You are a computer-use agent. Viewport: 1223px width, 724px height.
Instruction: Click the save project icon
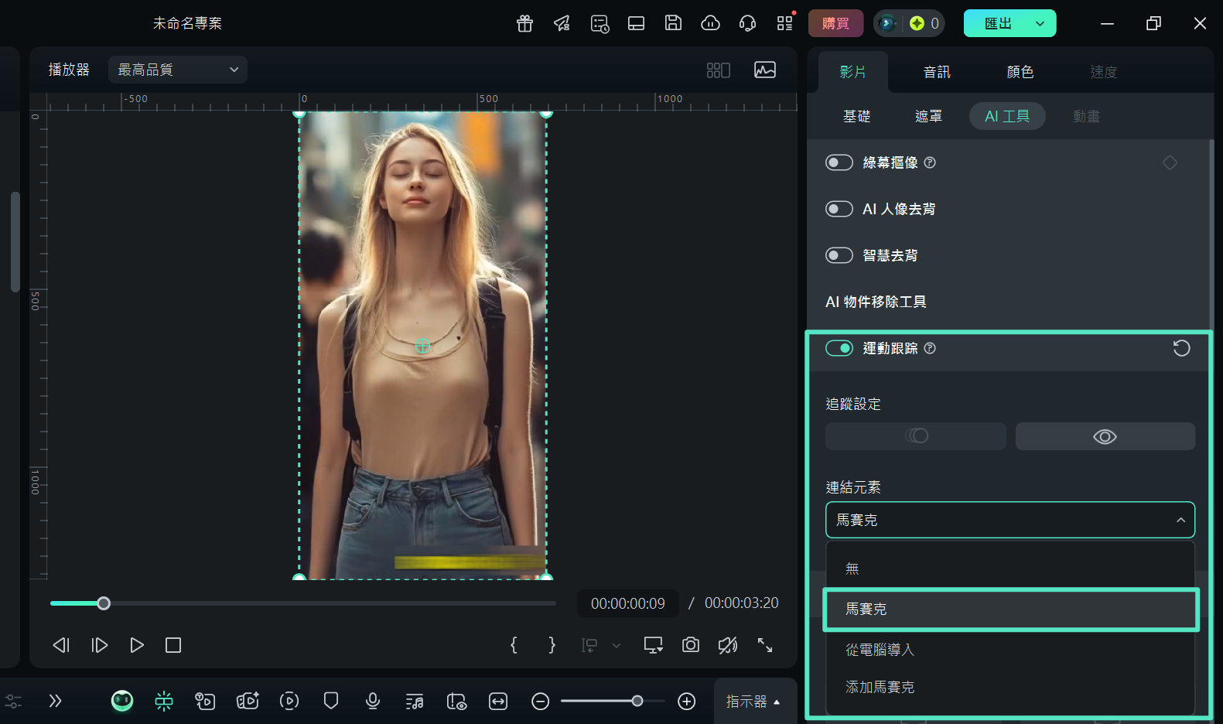[673, 23]
